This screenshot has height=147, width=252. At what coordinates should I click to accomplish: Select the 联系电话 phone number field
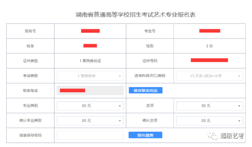[x=90, y=91]
